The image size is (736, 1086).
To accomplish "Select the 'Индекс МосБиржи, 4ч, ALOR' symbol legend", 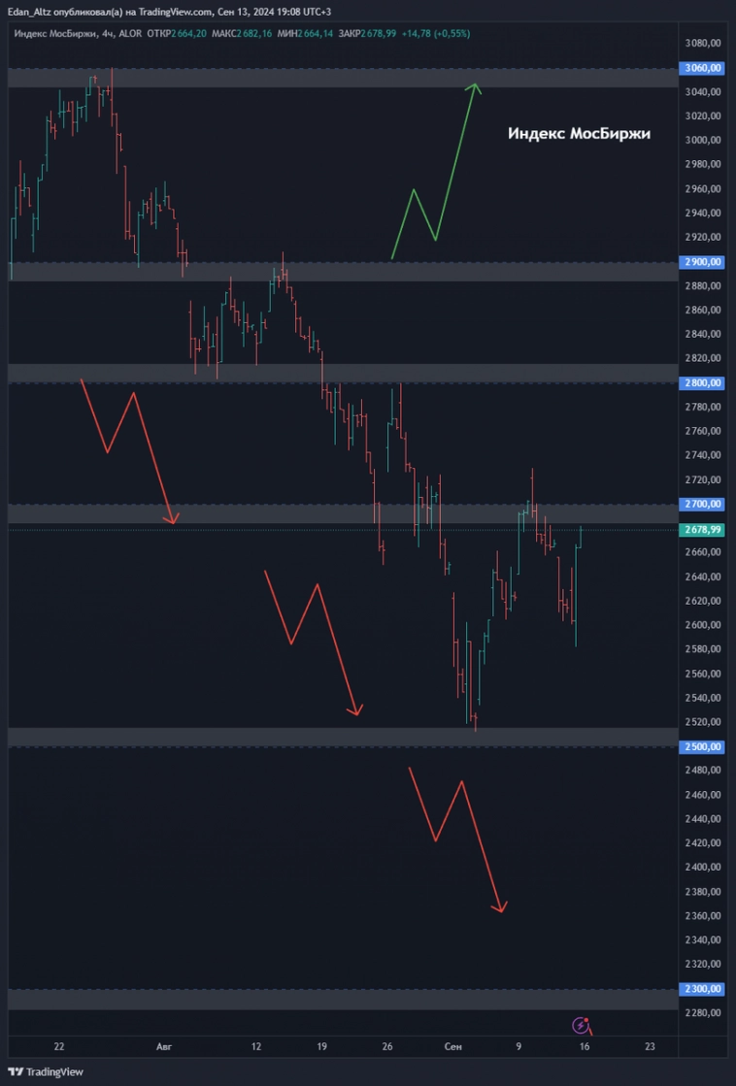I will tap(78, 33).
